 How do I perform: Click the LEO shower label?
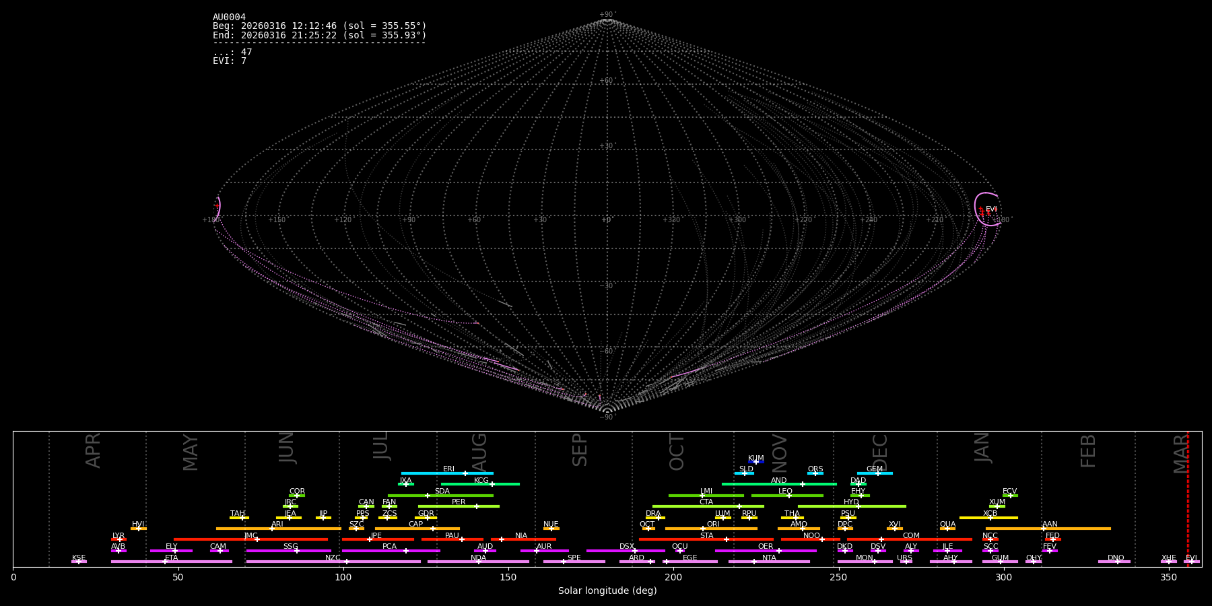(786, 492)
